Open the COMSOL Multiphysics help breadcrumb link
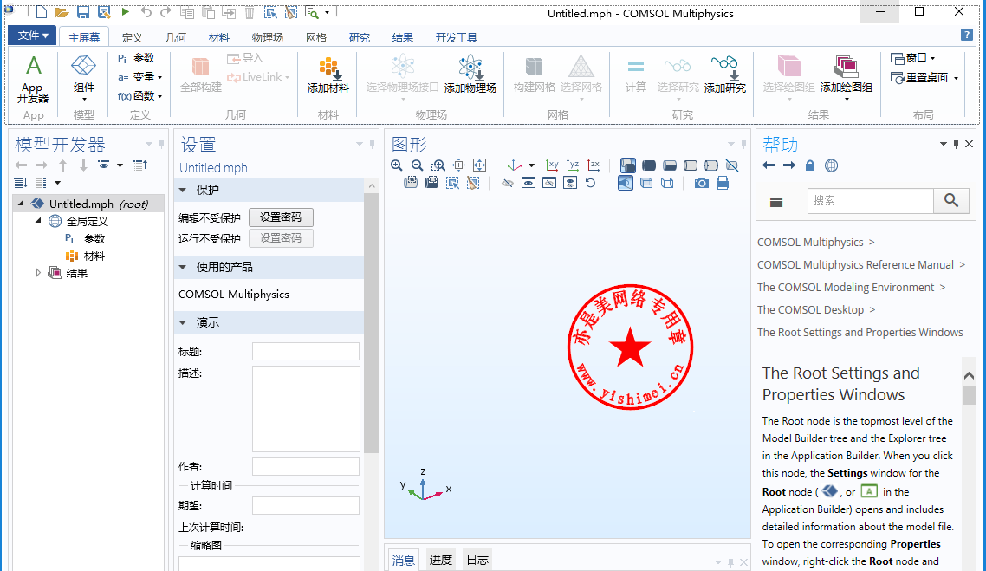Image resolution: width=986 pixels, height=571 pixels. pyautogui.click(x=810, y=242)
